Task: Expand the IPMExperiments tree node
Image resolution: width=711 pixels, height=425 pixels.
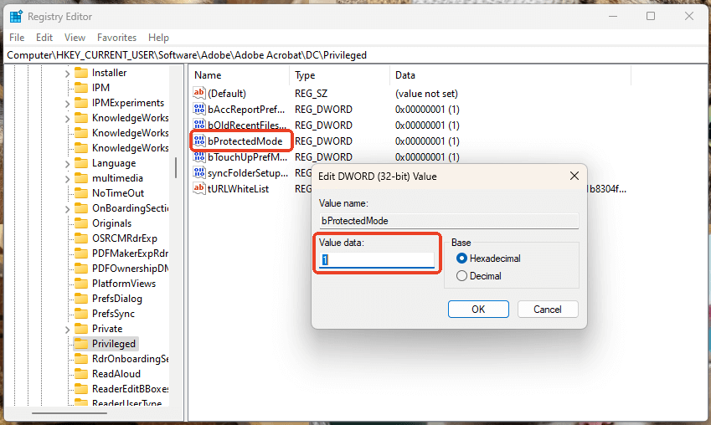Action: click(67, 103)
